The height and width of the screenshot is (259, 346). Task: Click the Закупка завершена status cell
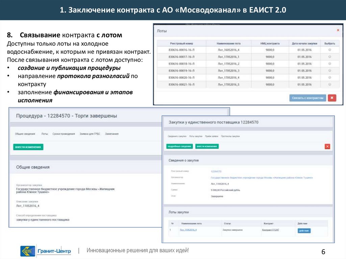pyautogui.click(x=232, y=230)
